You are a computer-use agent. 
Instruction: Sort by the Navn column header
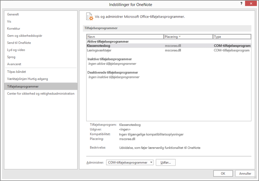point(125,37)
